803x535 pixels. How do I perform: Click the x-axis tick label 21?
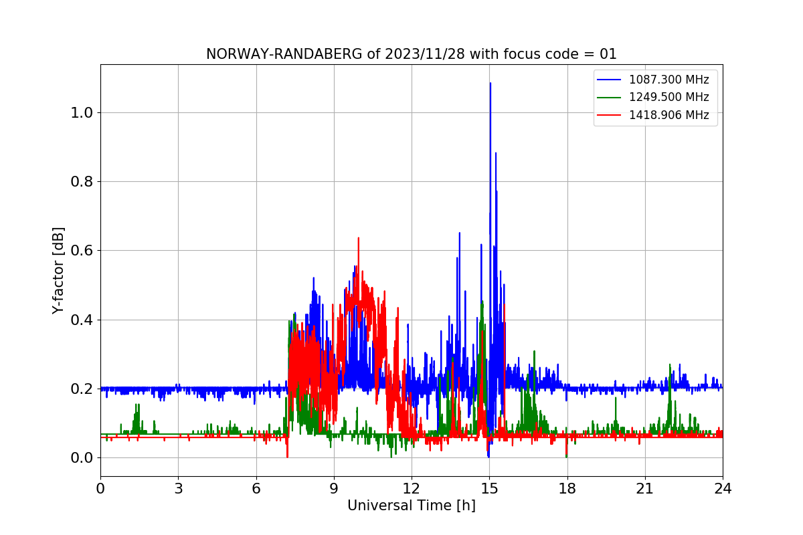point(645,489)
